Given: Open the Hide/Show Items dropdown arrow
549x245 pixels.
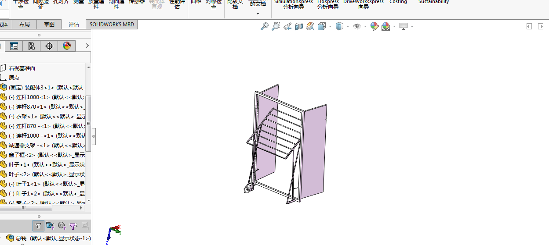Looking at the screenshot, I should (365, 27).
